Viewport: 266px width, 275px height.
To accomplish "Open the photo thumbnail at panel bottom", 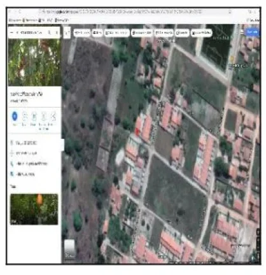I will coord(34,209).
